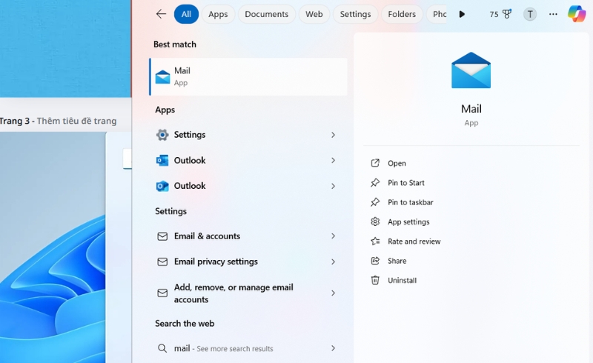
Task: Click the second Outlook (new) app icon
Action: tap(162, 186)
